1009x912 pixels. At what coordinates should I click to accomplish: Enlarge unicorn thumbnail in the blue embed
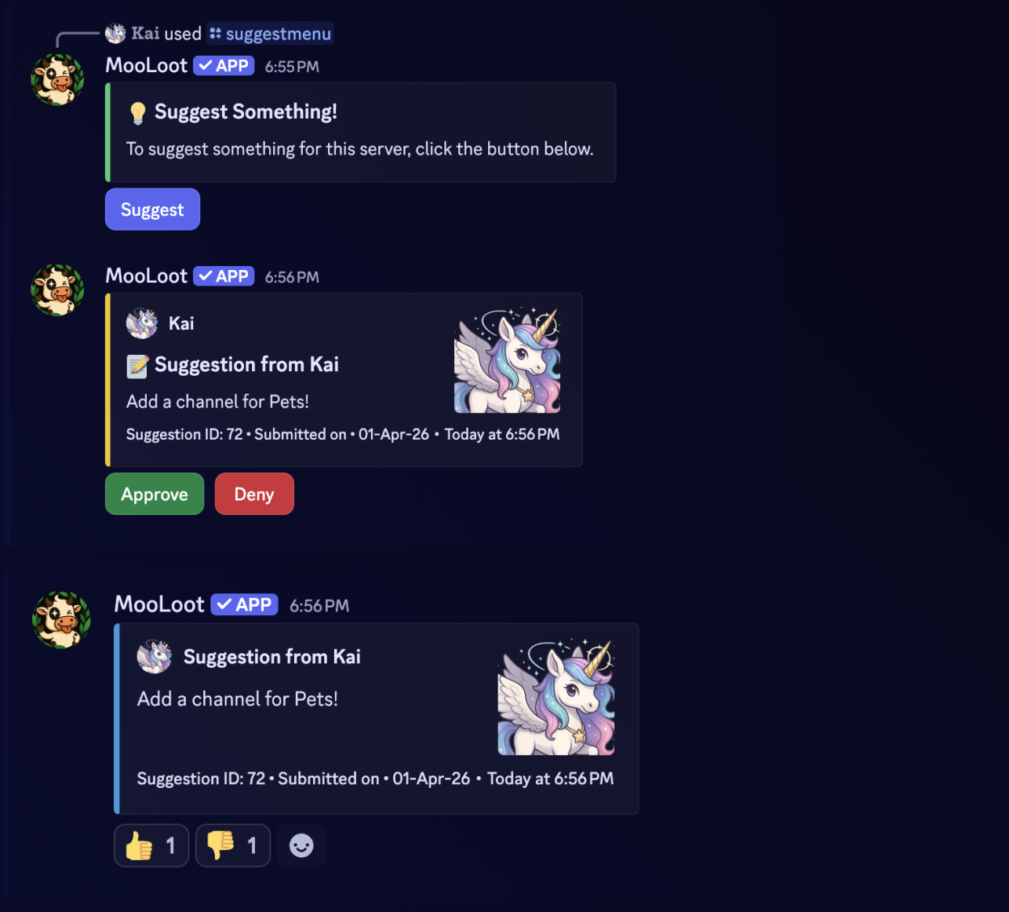pos(556,697)
